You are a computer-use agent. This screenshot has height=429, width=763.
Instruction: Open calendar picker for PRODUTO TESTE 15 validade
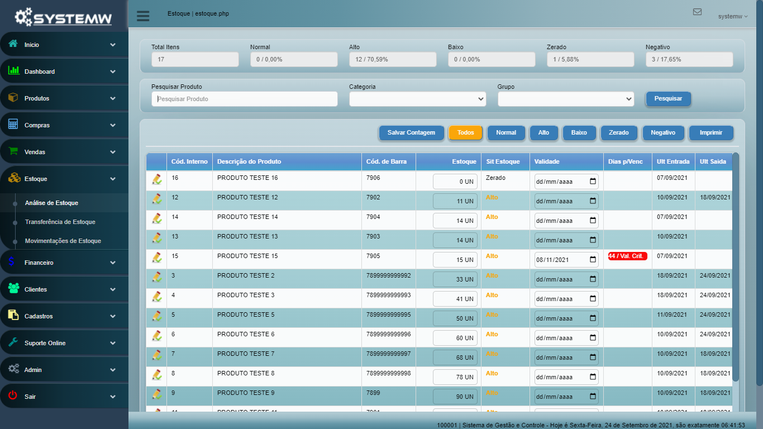(x=593, y=260)
